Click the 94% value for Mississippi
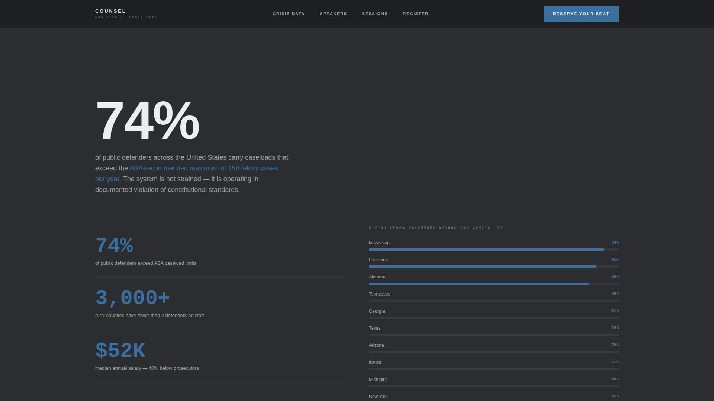The width and height of the screenshot is (714, 401). point(615,242)
